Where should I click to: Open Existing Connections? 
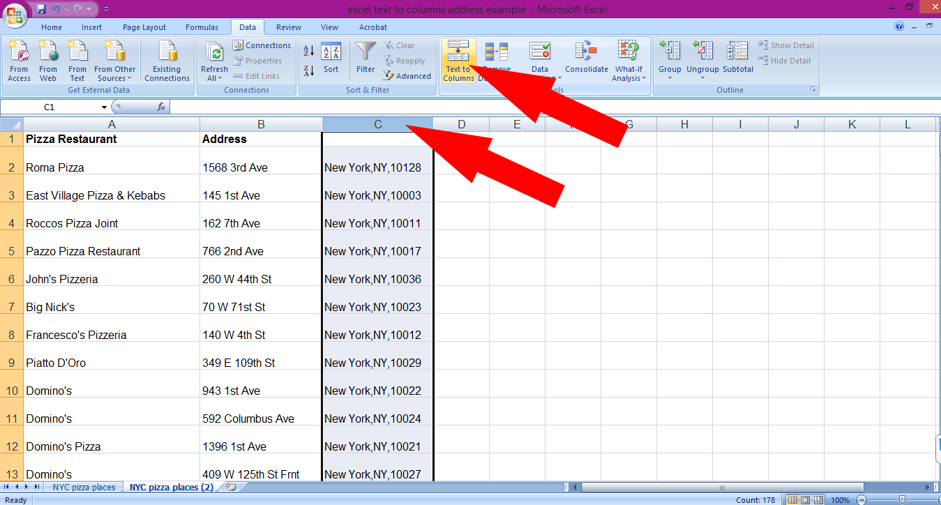pos(167,61)
